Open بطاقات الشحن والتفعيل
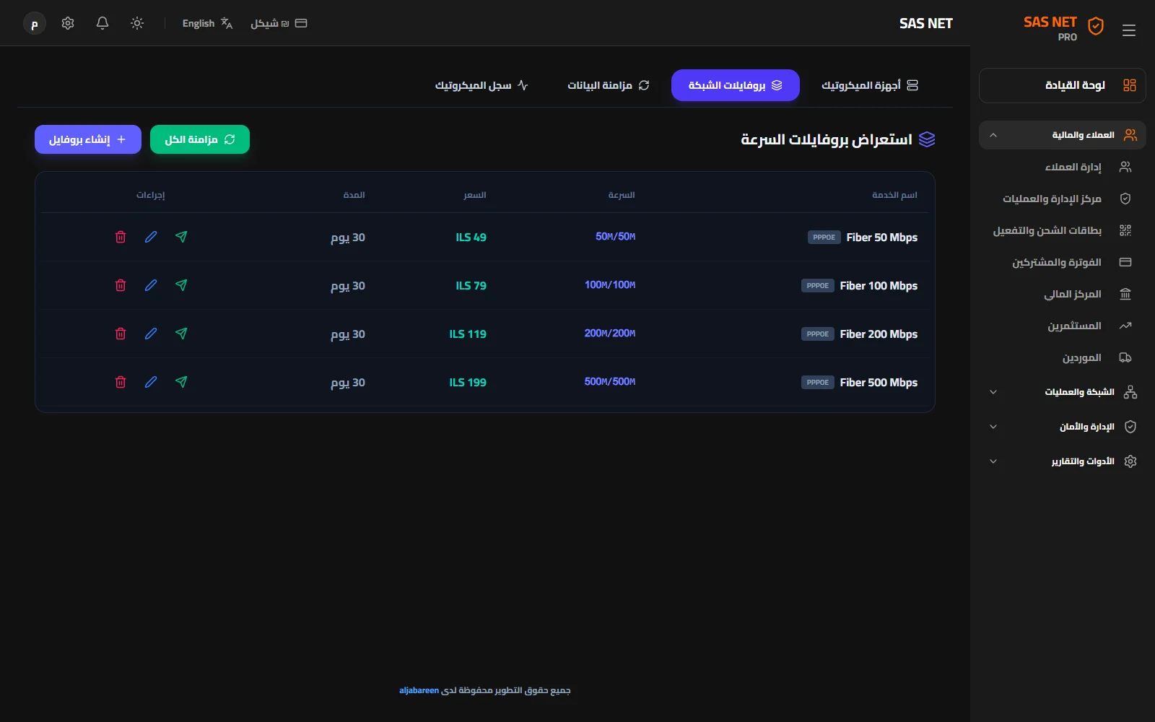The height and width of the screenshot is (722, 1155). click(x=1063, y=230)
